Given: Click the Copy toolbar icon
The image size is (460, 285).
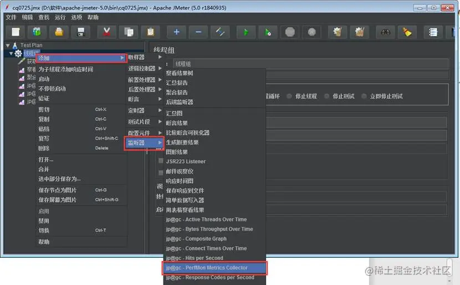Looking at the screenshot, I should point(129,32).
